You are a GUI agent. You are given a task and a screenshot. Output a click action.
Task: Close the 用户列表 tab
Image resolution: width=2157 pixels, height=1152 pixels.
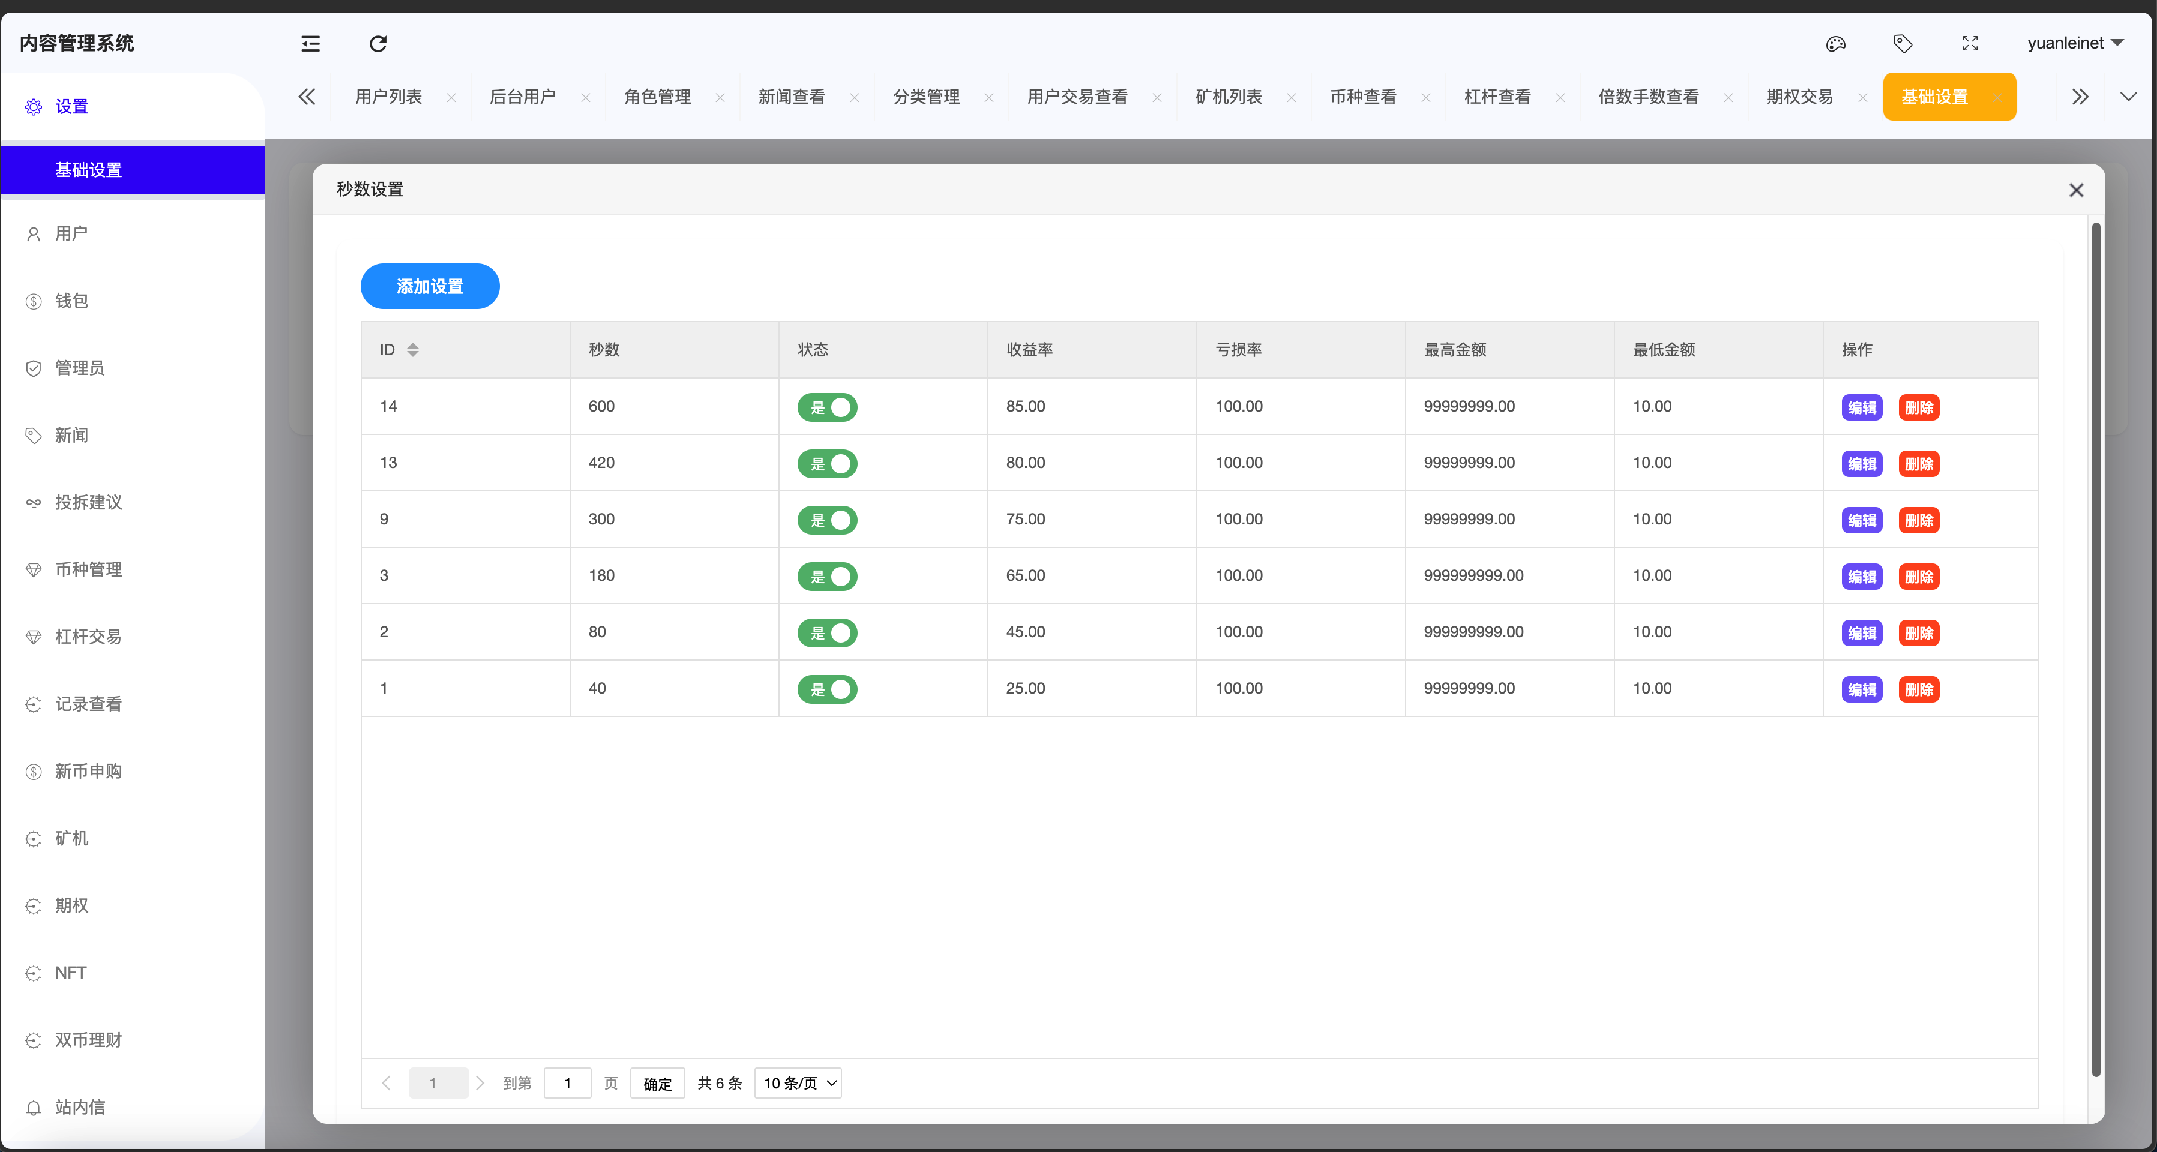pyautogui.click(x=451, y=98)
